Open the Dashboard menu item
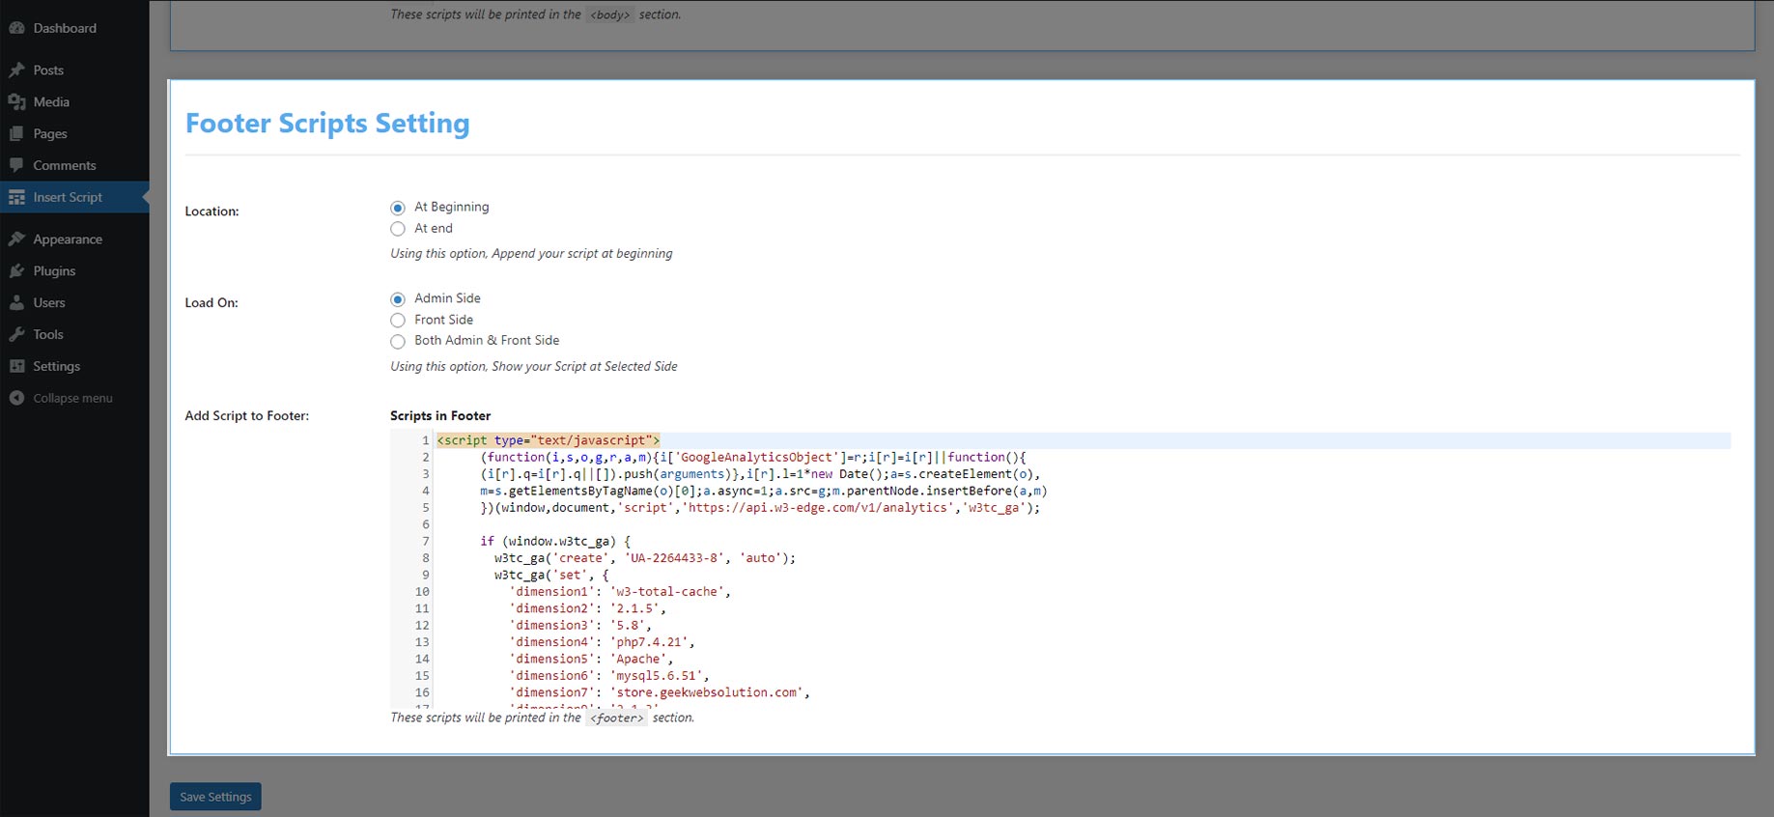This screenshot has height=817, width=1774. (74, 28)
